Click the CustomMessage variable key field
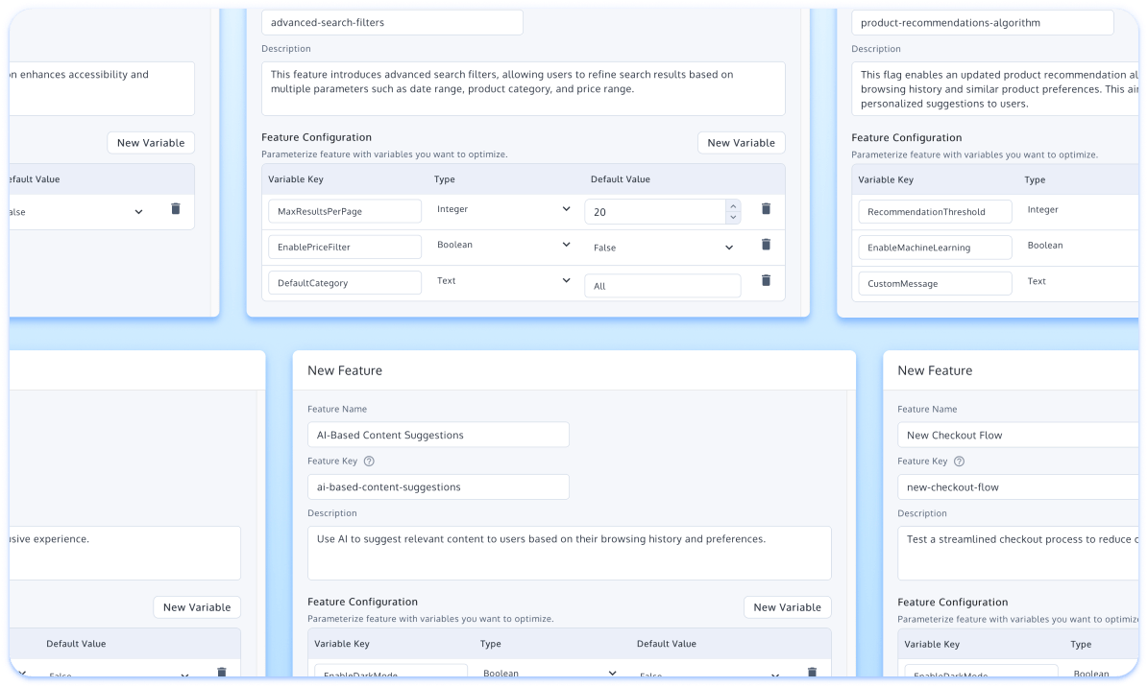 (935, 284)
